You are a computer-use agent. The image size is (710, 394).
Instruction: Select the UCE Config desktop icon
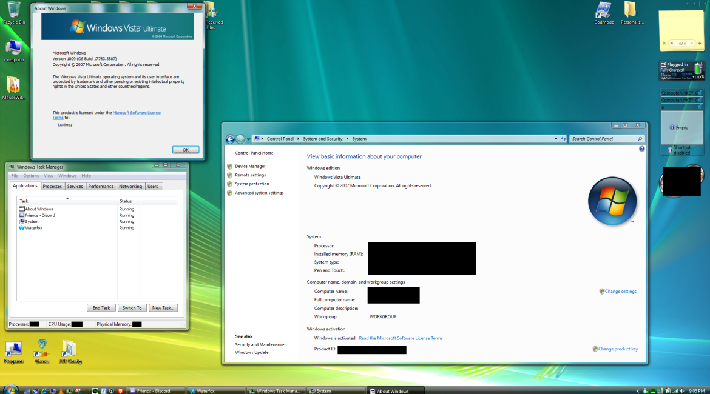[x=70, y=352]
